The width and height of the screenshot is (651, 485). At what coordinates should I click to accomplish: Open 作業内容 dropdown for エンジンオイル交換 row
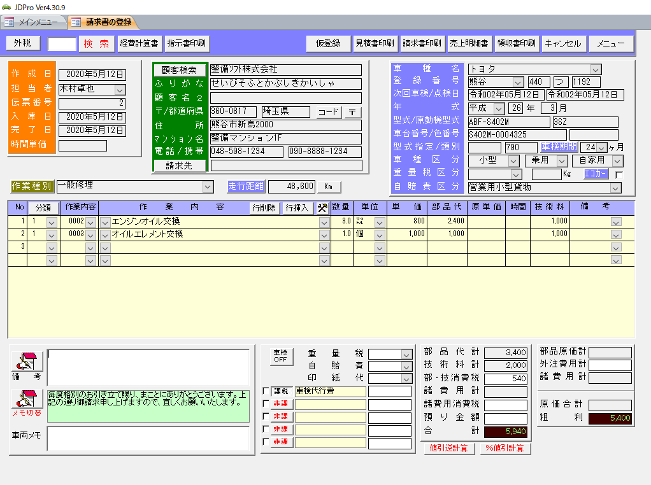(90, 222)
